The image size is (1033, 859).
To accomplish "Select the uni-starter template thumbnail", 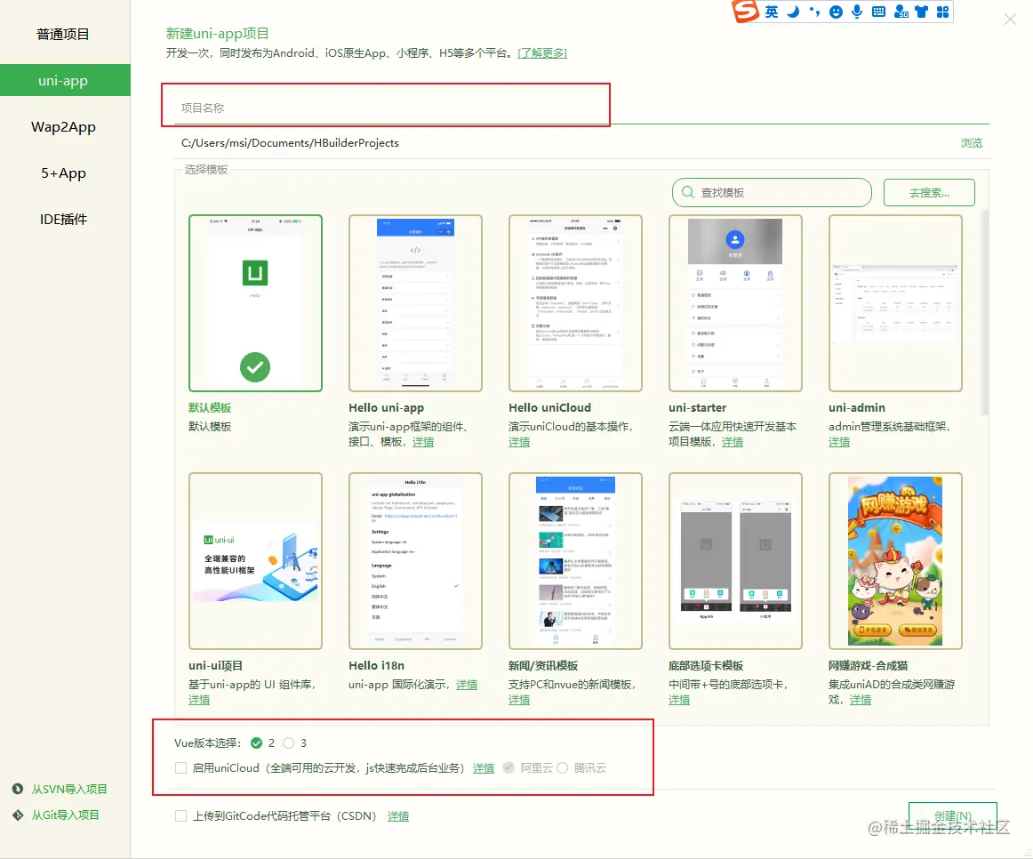I will [x=736, y=303].
